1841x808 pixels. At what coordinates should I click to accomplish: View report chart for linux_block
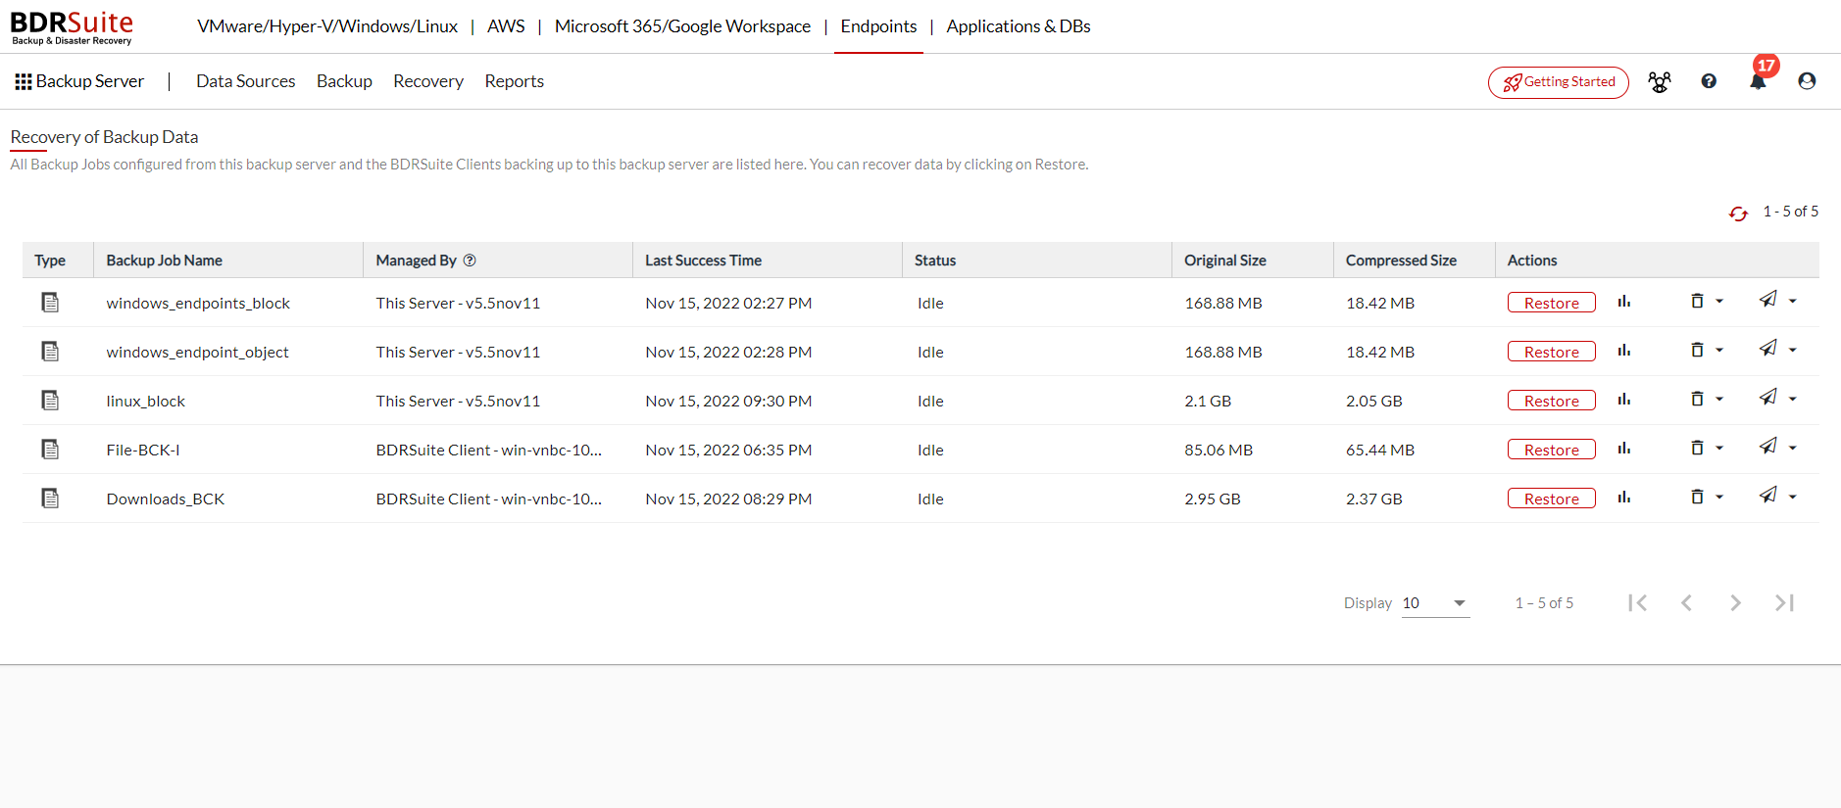click(x=1624, y=400)
